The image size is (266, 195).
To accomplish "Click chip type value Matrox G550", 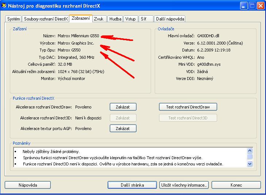I will [x=69, y=50].
